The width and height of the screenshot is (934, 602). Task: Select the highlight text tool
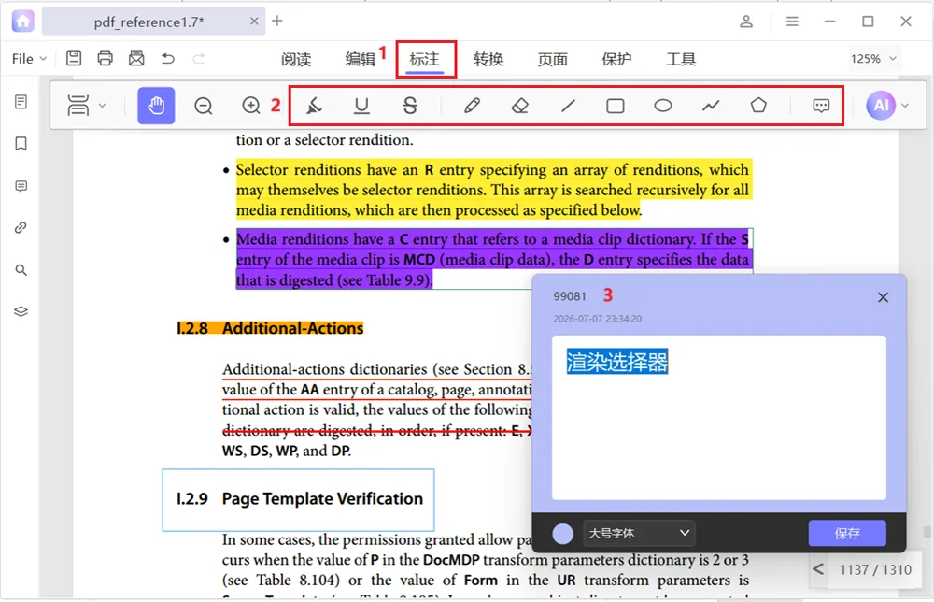pyautogui.click(x=314, y=106)
